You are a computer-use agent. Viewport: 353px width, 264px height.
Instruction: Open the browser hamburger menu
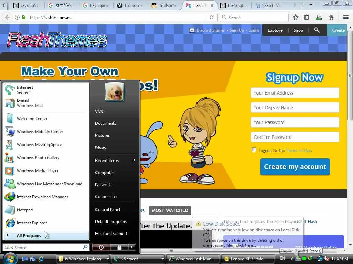point(346,17)
